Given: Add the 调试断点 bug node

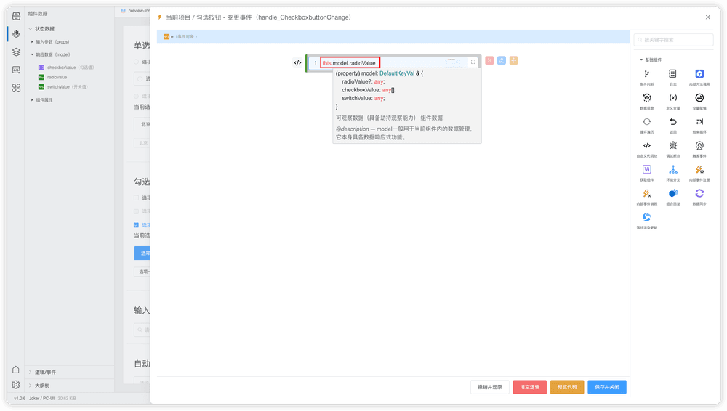Looking at the screenshot, I should point(672,149).
